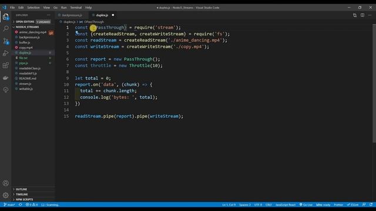Change end of line via CRLF item
The image size is (376, 211).
(268, 205)
